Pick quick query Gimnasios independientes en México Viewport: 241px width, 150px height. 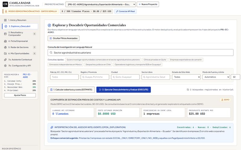(x=65, y=64)
